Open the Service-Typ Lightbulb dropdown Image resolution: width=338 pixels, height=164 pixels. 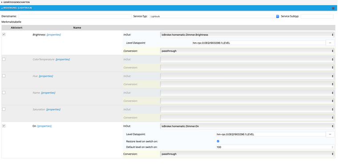[x=214, y=16]
